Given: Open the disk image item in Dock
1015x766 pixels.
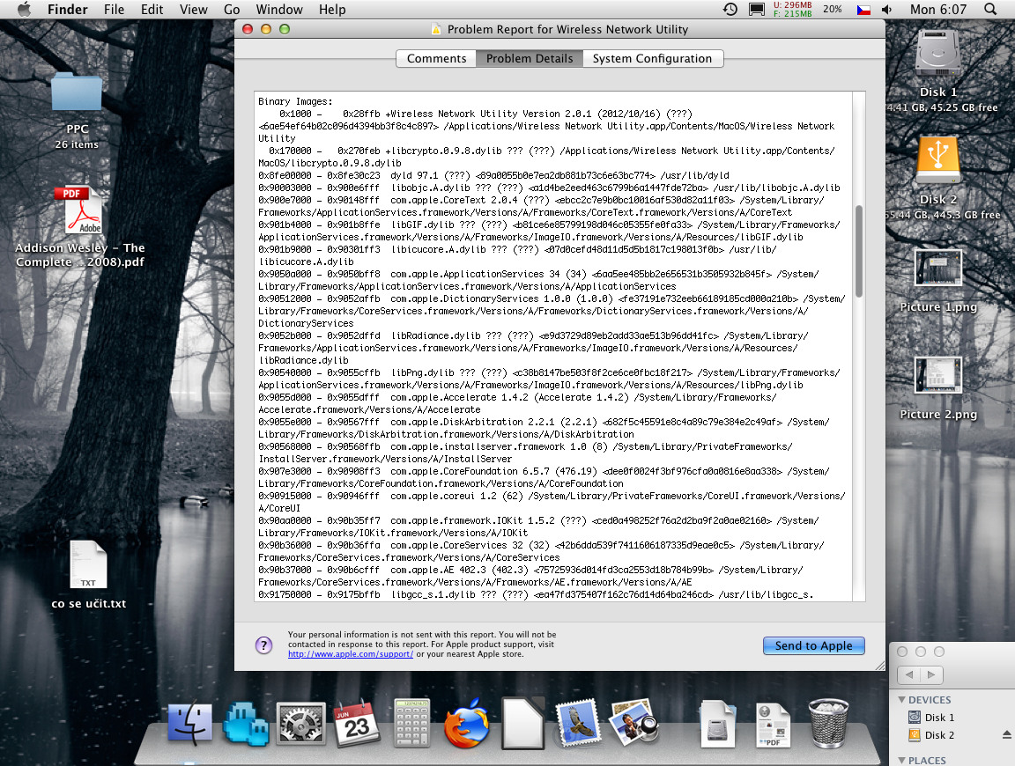Looking at the screenshot, I should pos(717,724).
